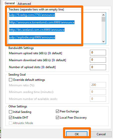Click the Cancel button

[x=101, y=134]
